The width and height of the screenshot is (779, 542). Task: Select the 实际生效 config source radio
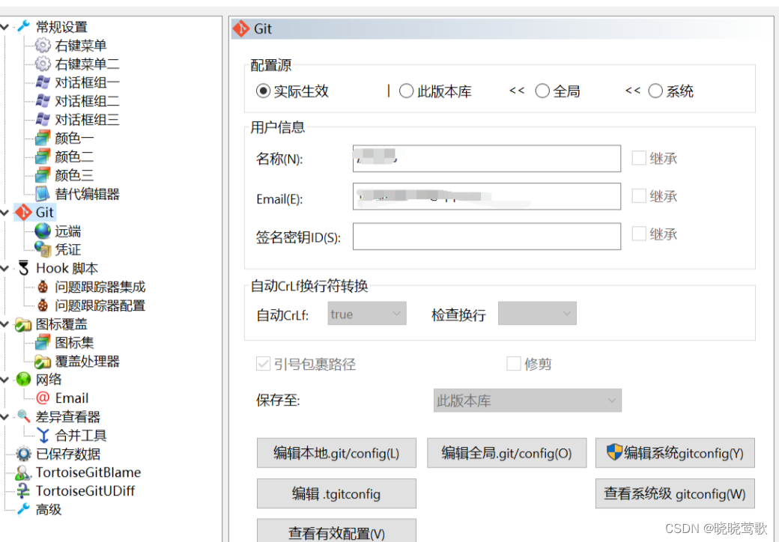tap(263, 91)
